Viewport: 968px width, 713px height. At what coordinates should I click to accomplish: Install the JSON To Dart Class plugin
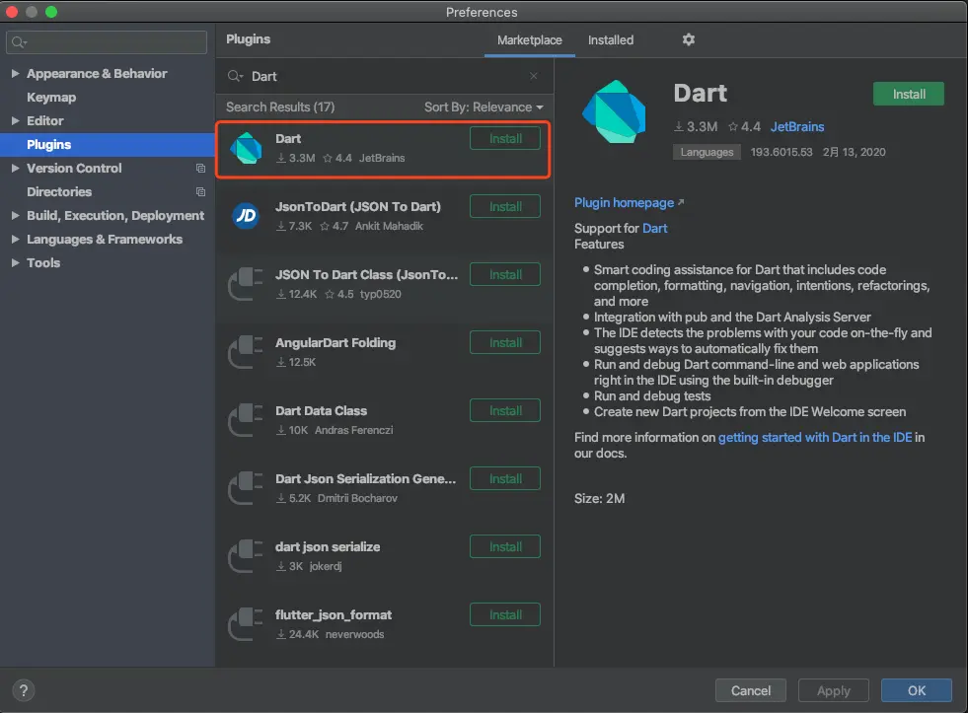pos(505,274)
